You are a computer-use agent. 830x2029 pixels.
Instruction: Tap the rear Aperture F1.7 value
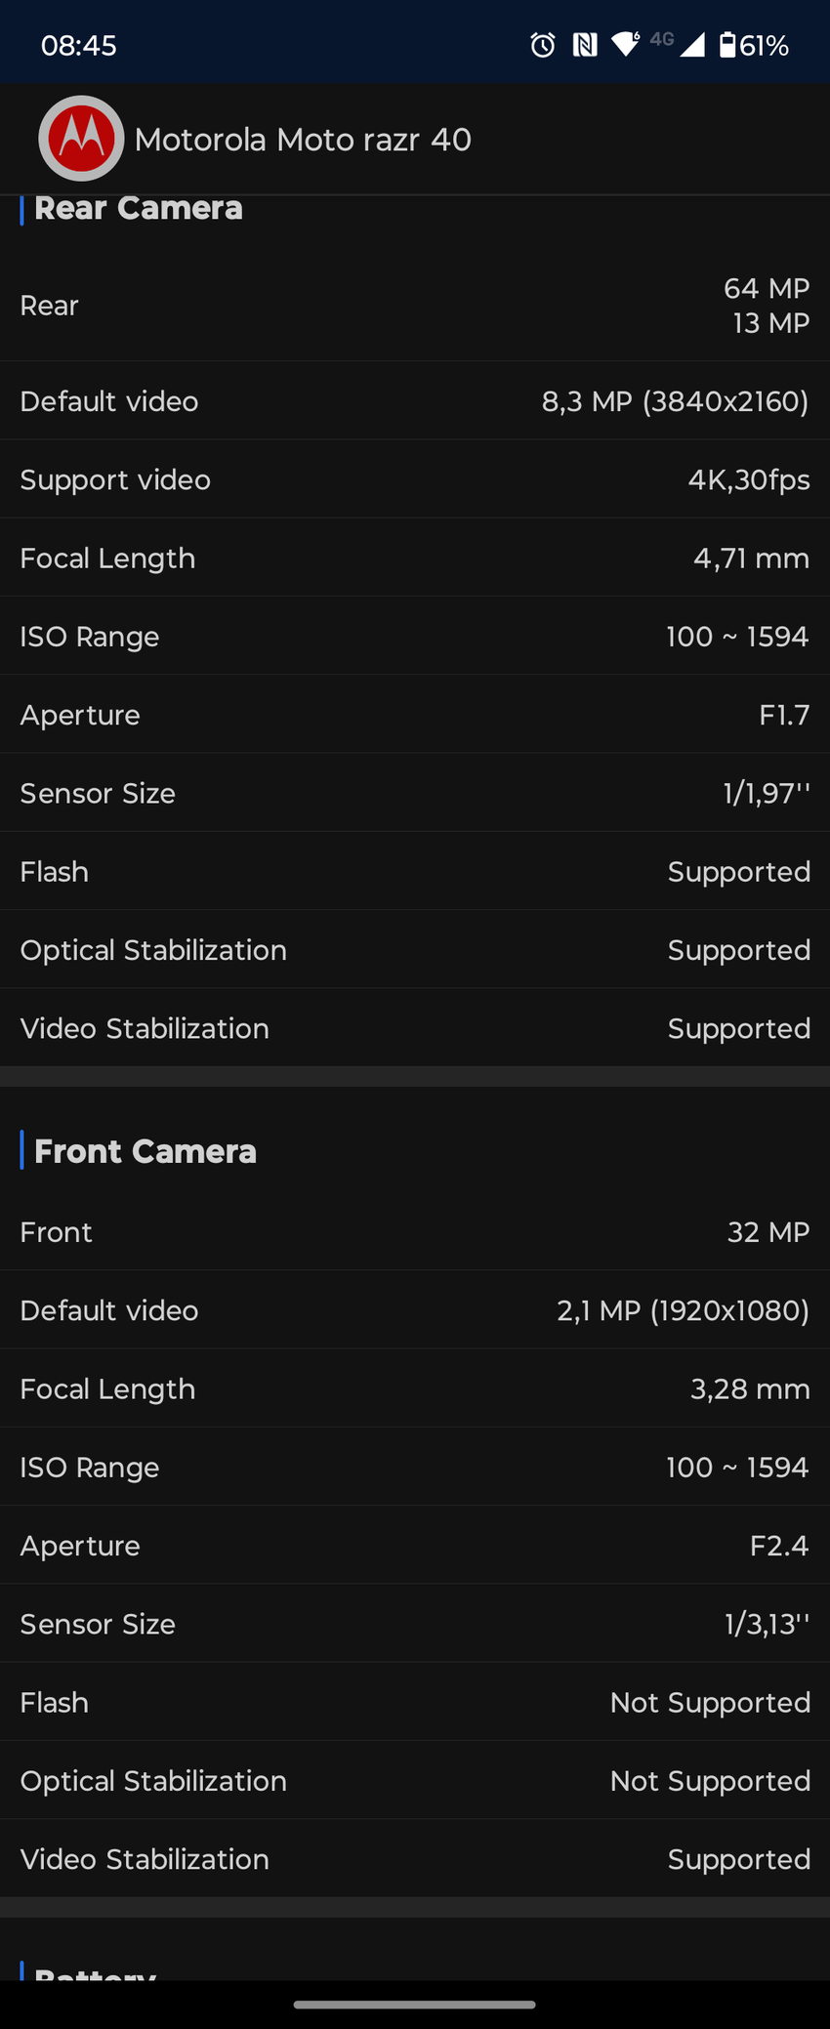pos(784,715)
